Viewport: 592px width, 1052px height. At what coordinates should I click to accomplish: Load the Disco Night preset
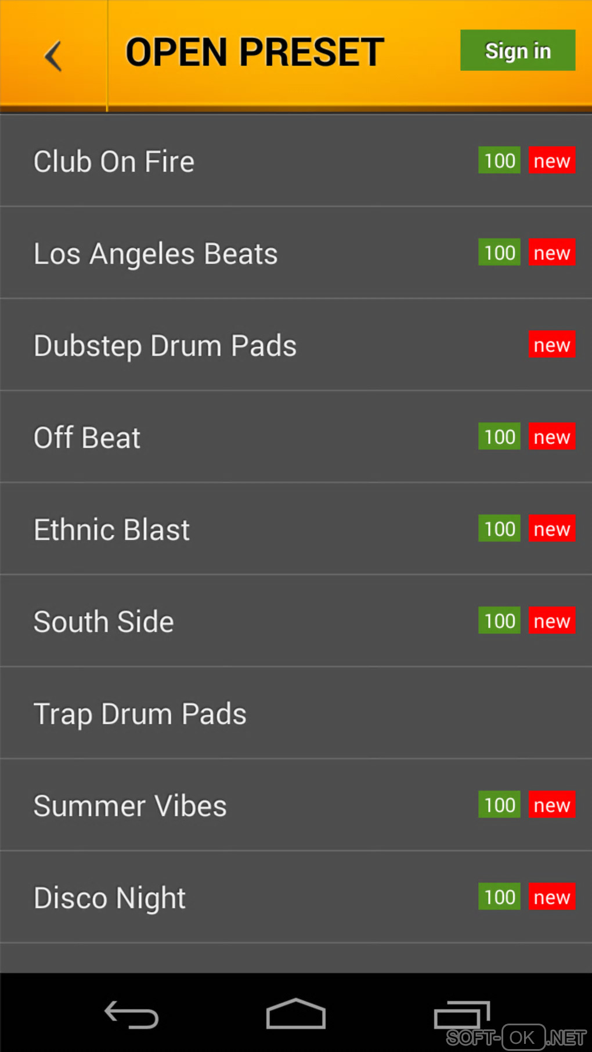[110, 898]
